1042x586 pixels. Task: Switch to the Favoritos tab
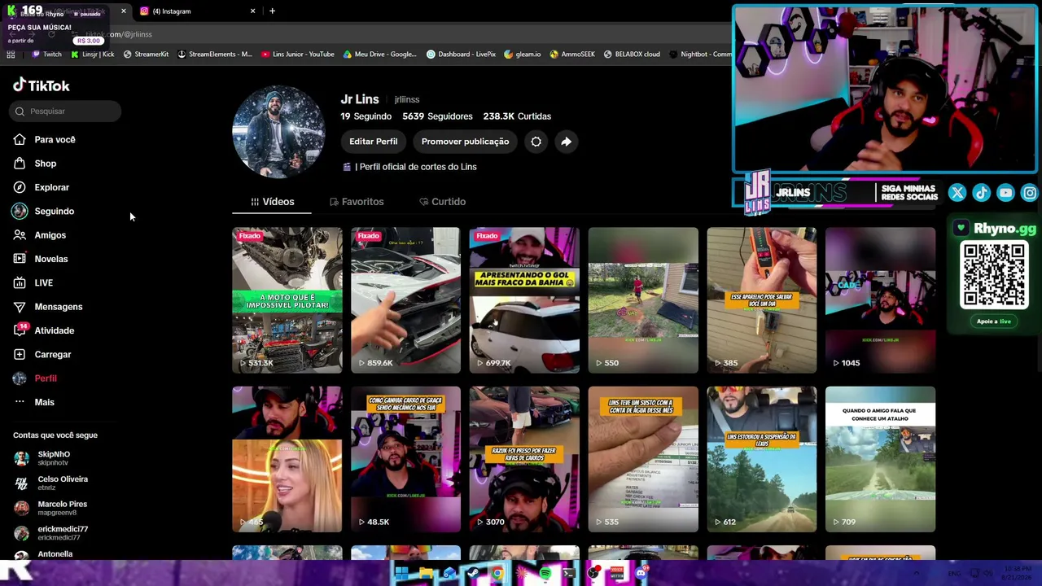click(x=357, y=202)
